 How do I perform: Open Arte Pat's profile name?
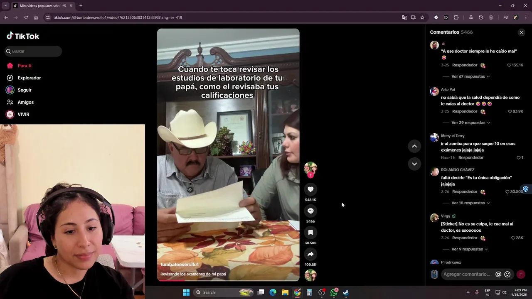point(448,90)
